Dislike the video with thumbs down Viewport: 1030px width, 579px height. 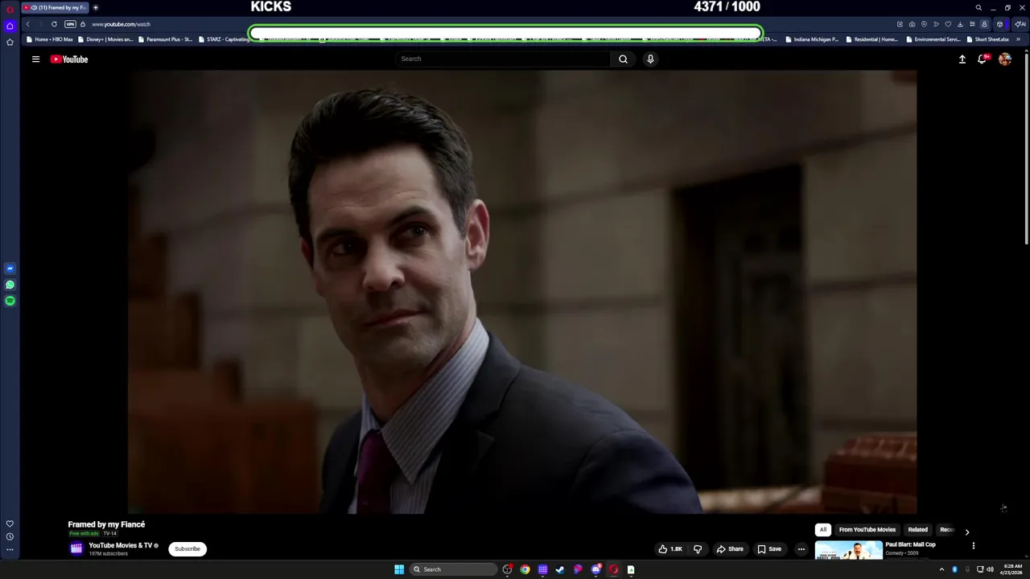click(698, 549)
